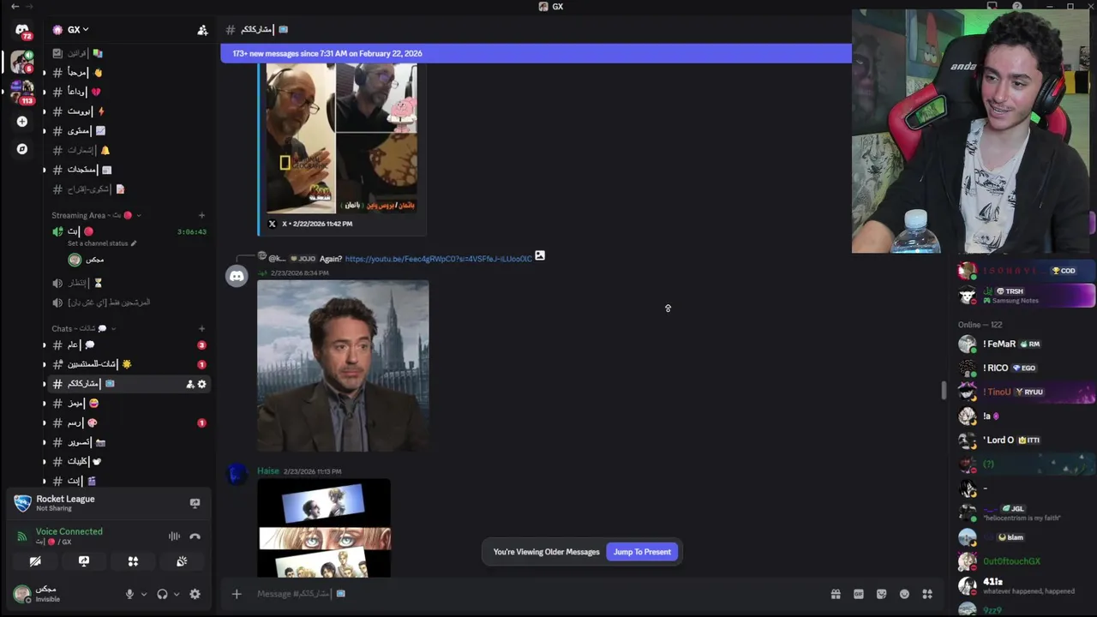Click the gift icon in message bar
The height and width of the screenshot is (617, 1097).
(x=836, y=594)
